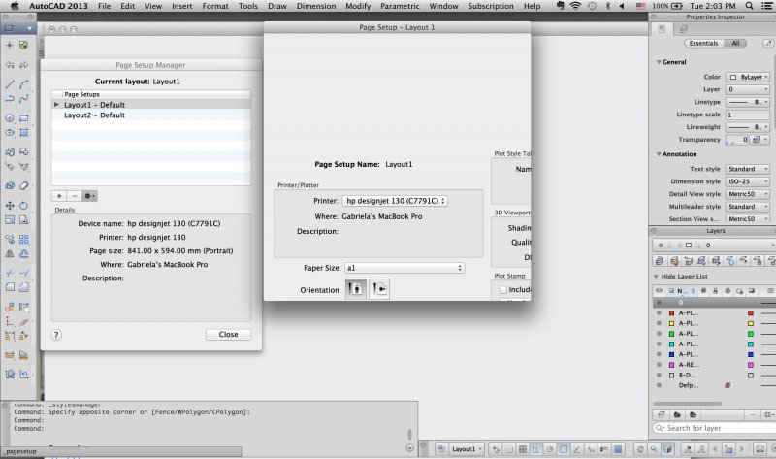Click the new layer icon under the layer list
Image resolution: width=776 pixels, height=459 pixels.
662,414
